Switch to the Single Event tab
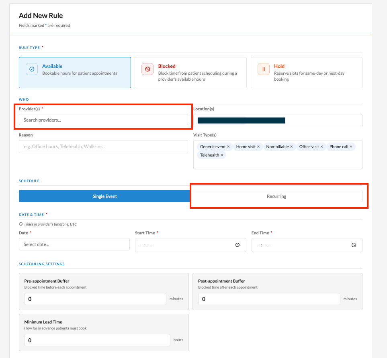The image size is (387, 358). coord(104,196)
